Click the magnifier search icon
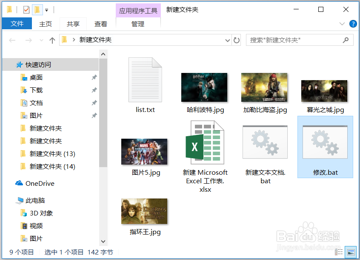The width and height of the screenshot is (360, 260). pyautogui.click(x=346, y=40)
